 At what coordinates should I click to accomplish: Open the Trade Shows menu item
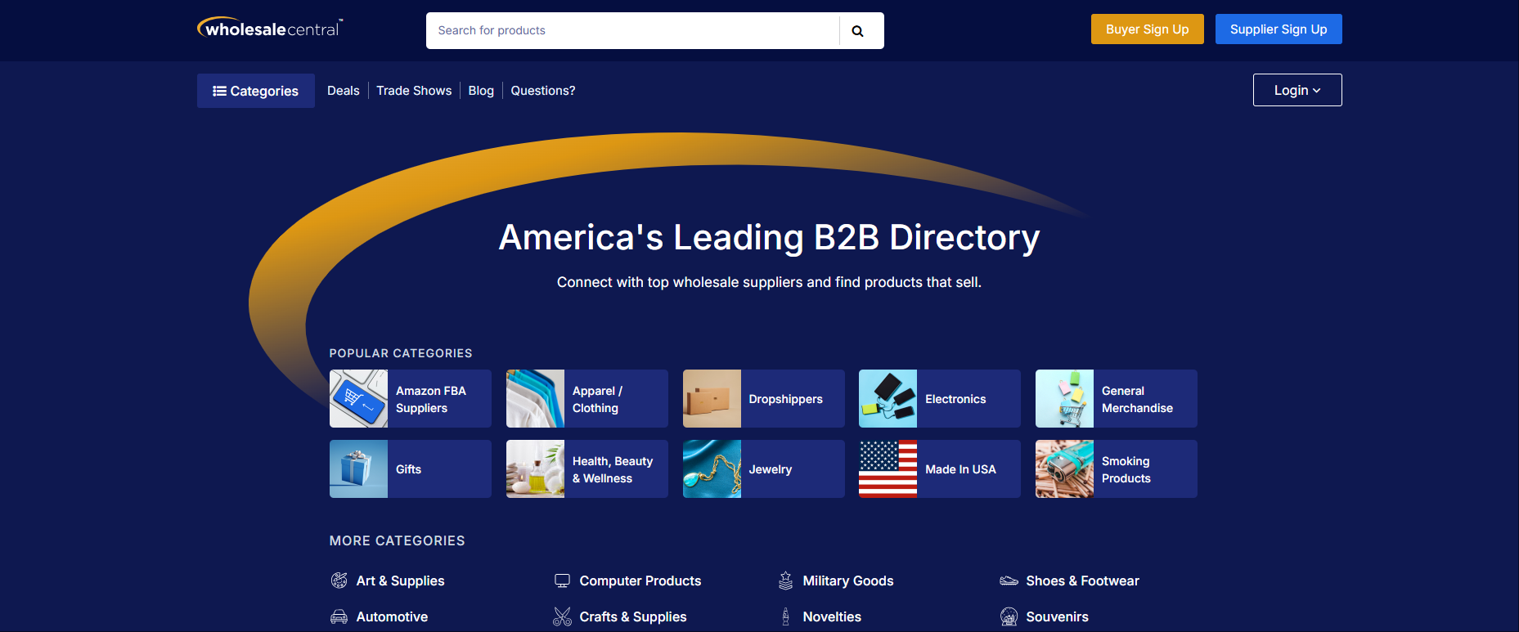click(x=413, y=91)
